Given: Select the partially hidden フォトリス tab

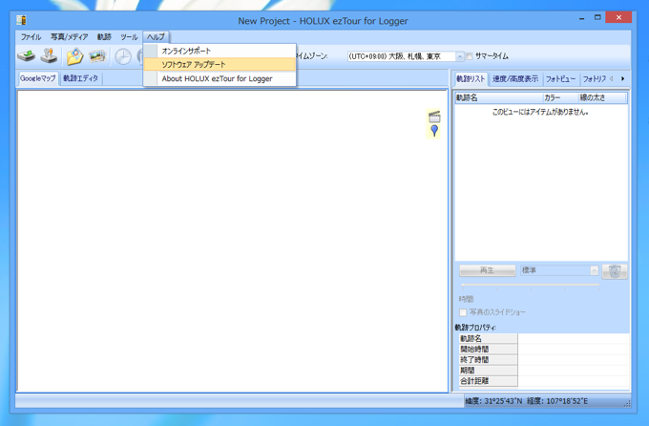Looking at the screenshot, I should [595, 78].
